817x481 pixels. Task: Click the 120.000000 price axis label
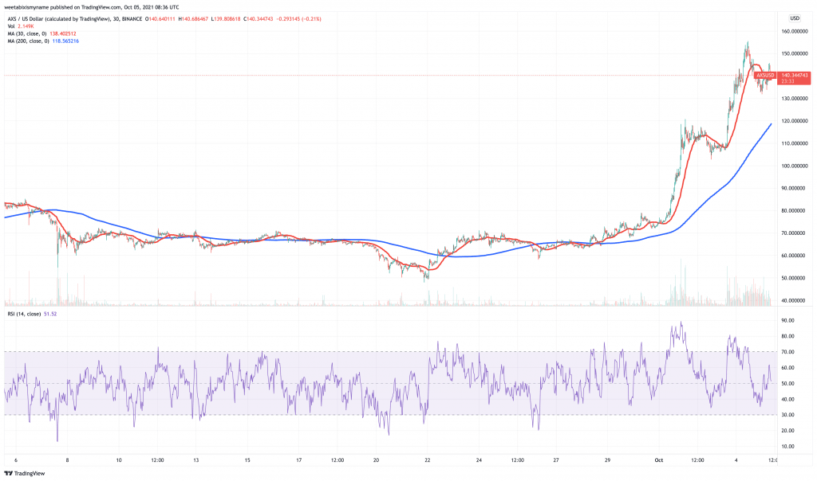794,121
